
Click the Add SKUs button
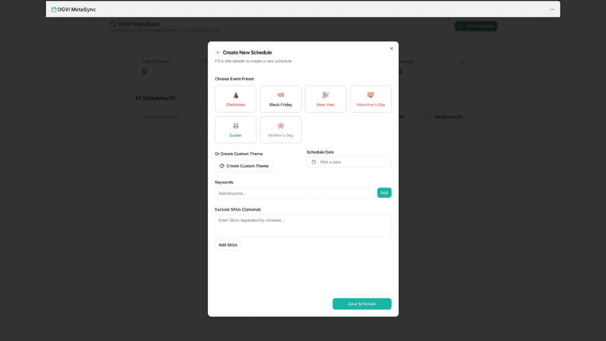[x=228, y=244]
